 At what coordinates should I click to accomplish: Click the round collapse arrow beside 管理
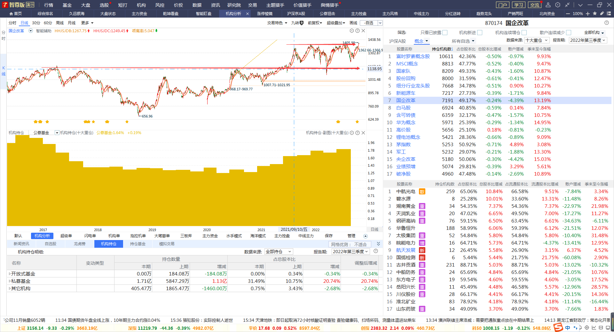(x=366, y=236)
